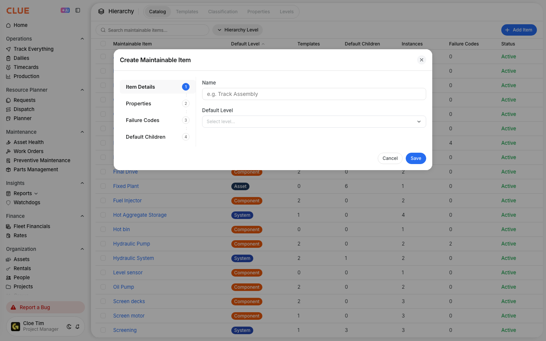The image size is (546, 341).
Task: Click the Production chart icon
Action: 8,77
